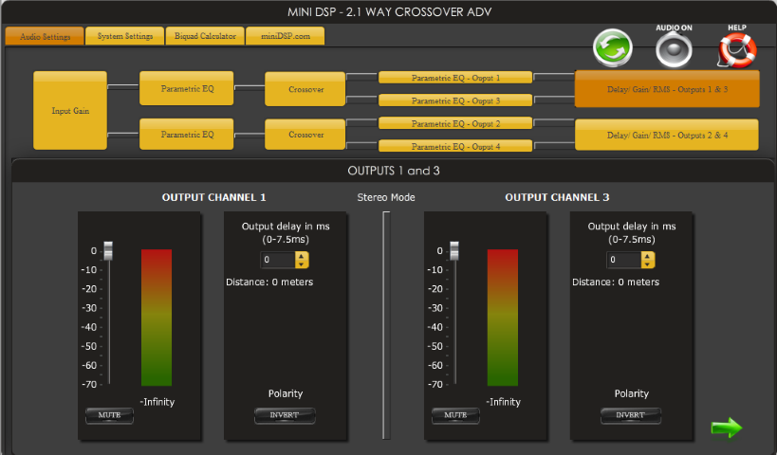777x455 pixels.
Task: Click the 'OUTPUT CHANNEL 3' heading
Action: pyautogui.click(x=557, y=197)
